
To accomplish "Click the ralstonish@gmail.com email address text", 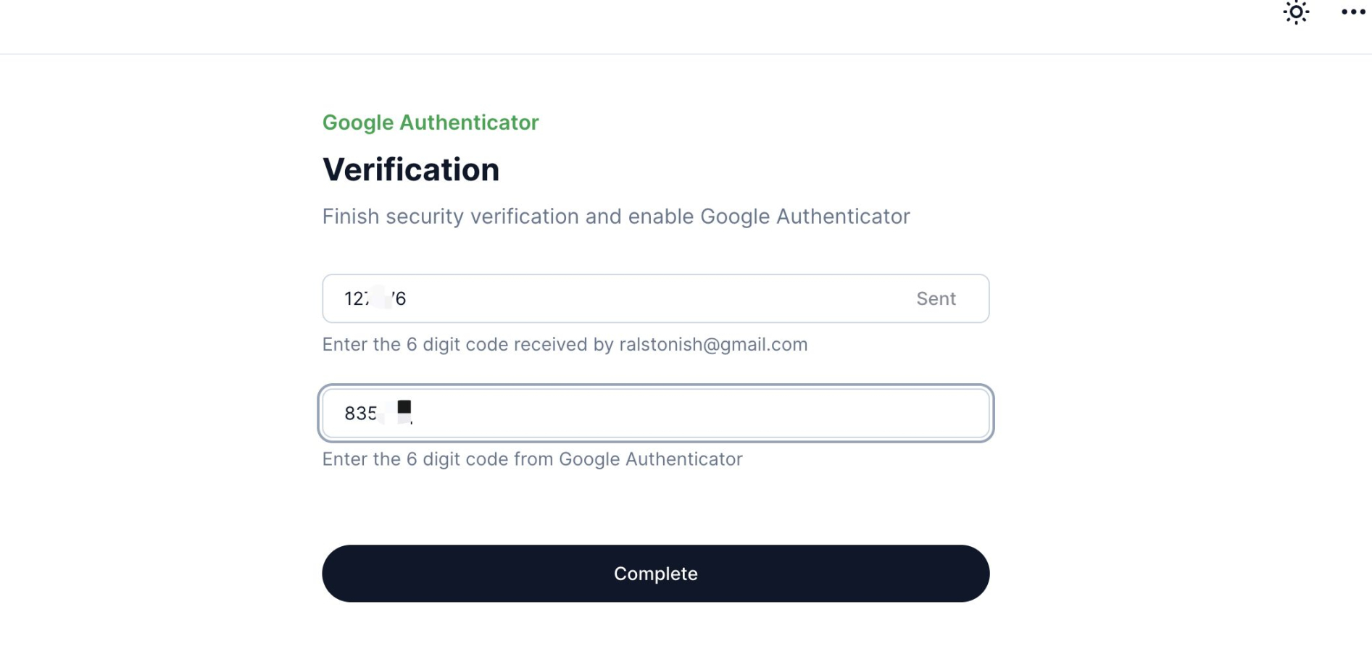I will pyautogui.click(x=713, y=345).
